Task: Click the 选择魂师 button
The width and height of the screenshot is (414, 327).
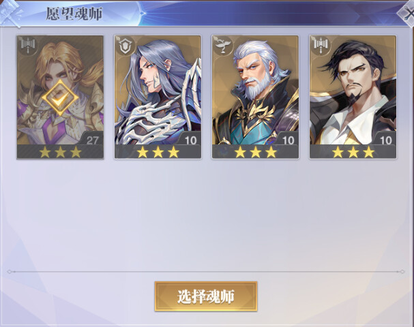Action: (206, 296)
